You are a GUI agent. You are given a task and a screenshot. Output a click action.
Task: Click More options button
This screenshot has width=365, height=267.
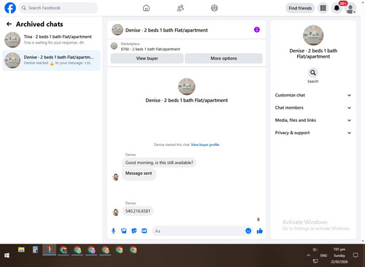(x=223, y=58)
